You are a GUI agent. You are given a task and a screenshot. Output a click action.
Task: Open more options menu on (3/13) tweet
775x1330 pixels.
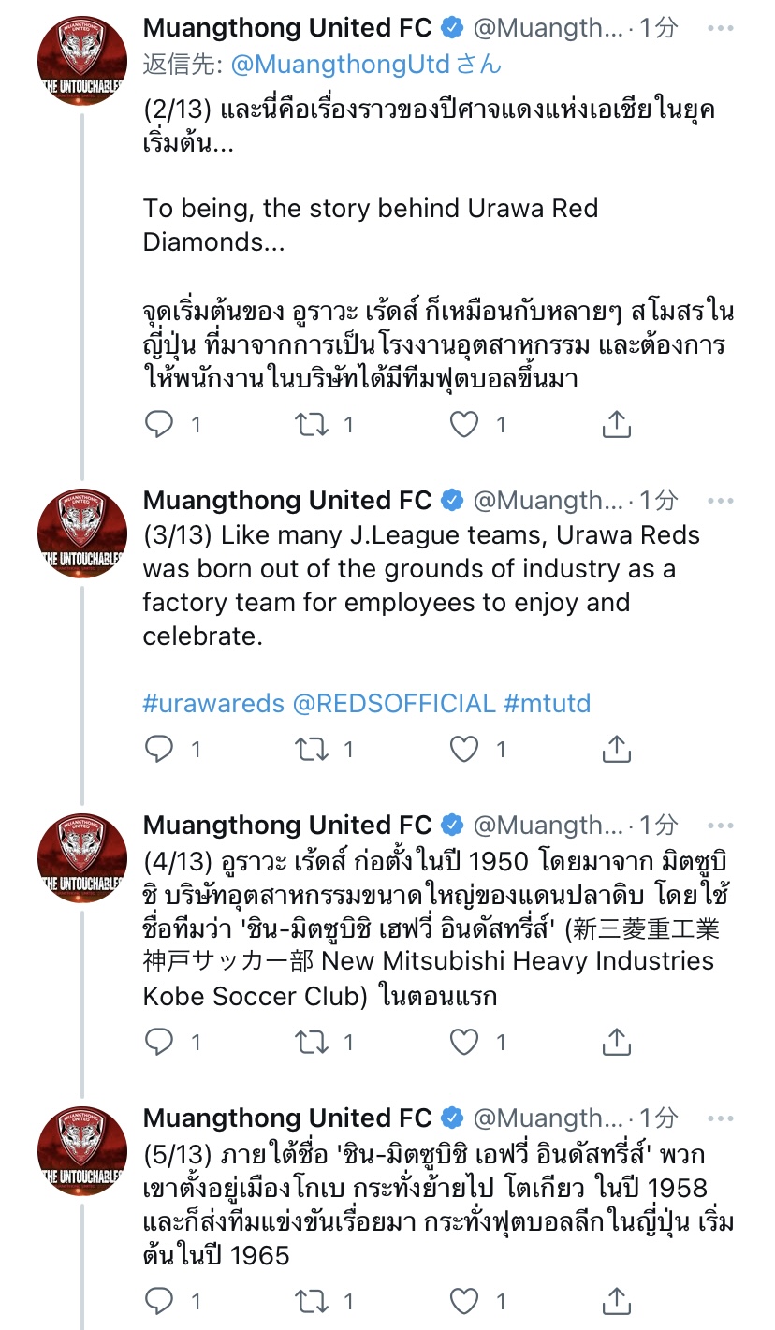[721, 501]
